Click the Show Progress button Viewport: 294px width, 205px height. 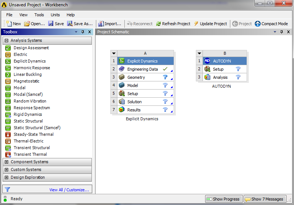[224, 199]
